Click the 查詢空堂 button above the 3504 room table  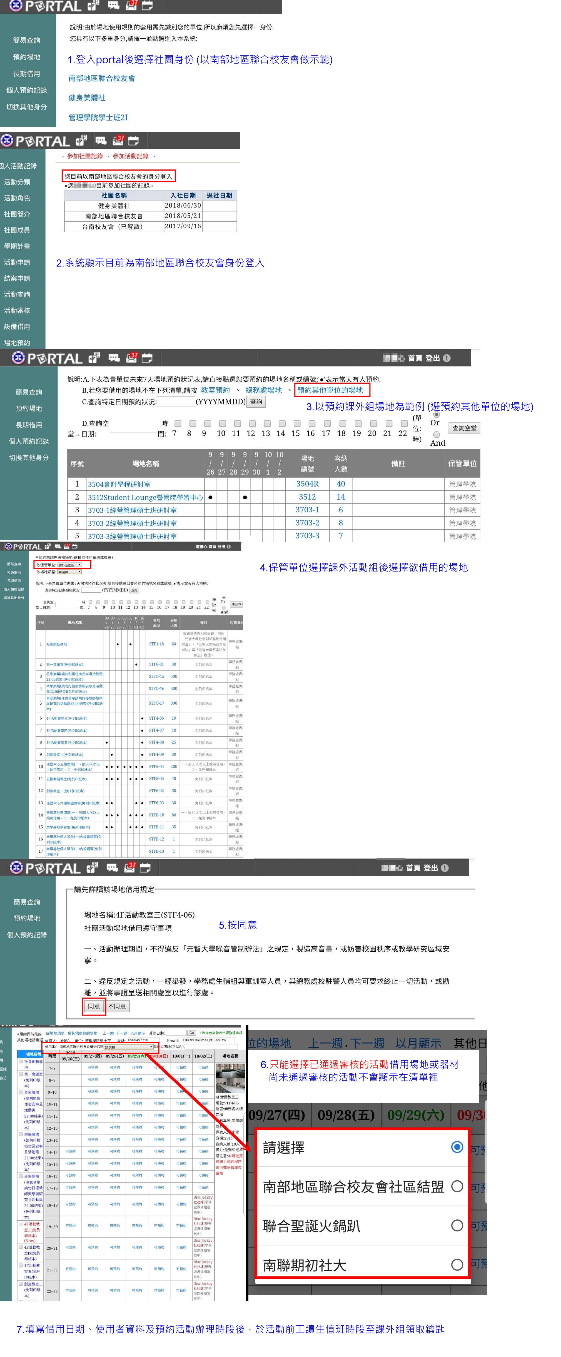[x=464, y=428]
